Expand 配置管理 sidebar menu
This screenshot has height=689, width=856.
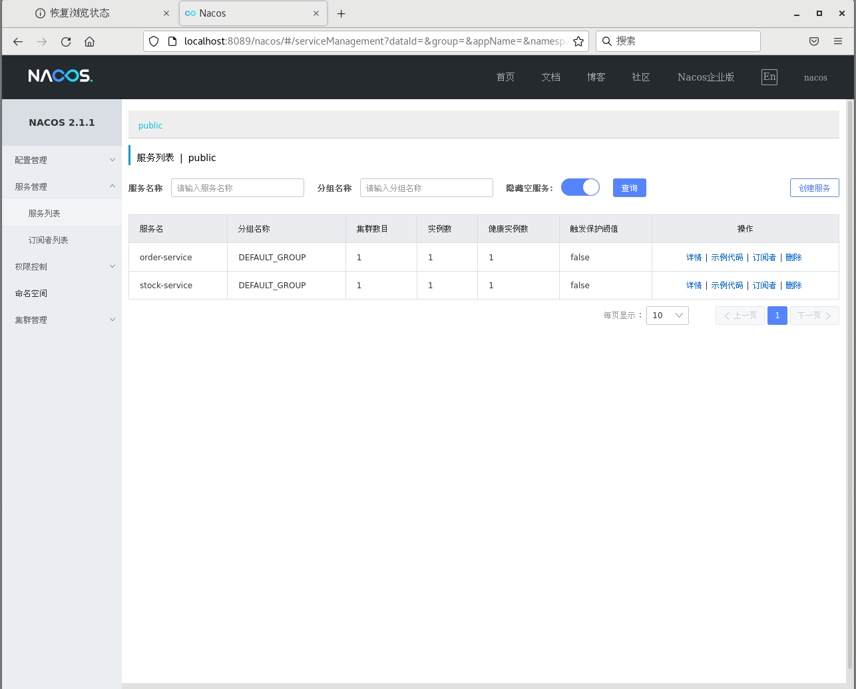click(62, 160)
